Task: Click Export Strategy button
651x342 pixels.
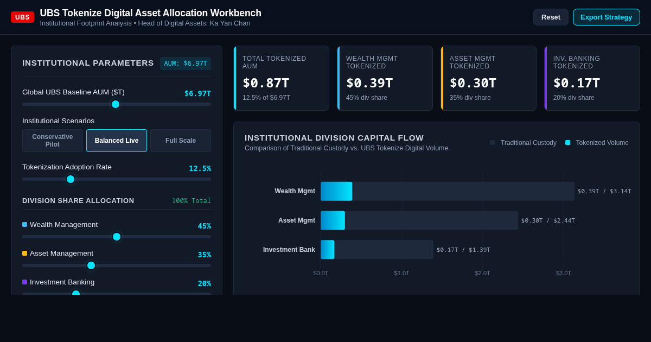Action: click(x=606, y=17)
